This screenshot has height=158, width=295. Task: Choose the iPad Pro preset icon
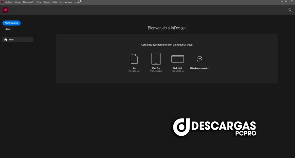(156, 59)
